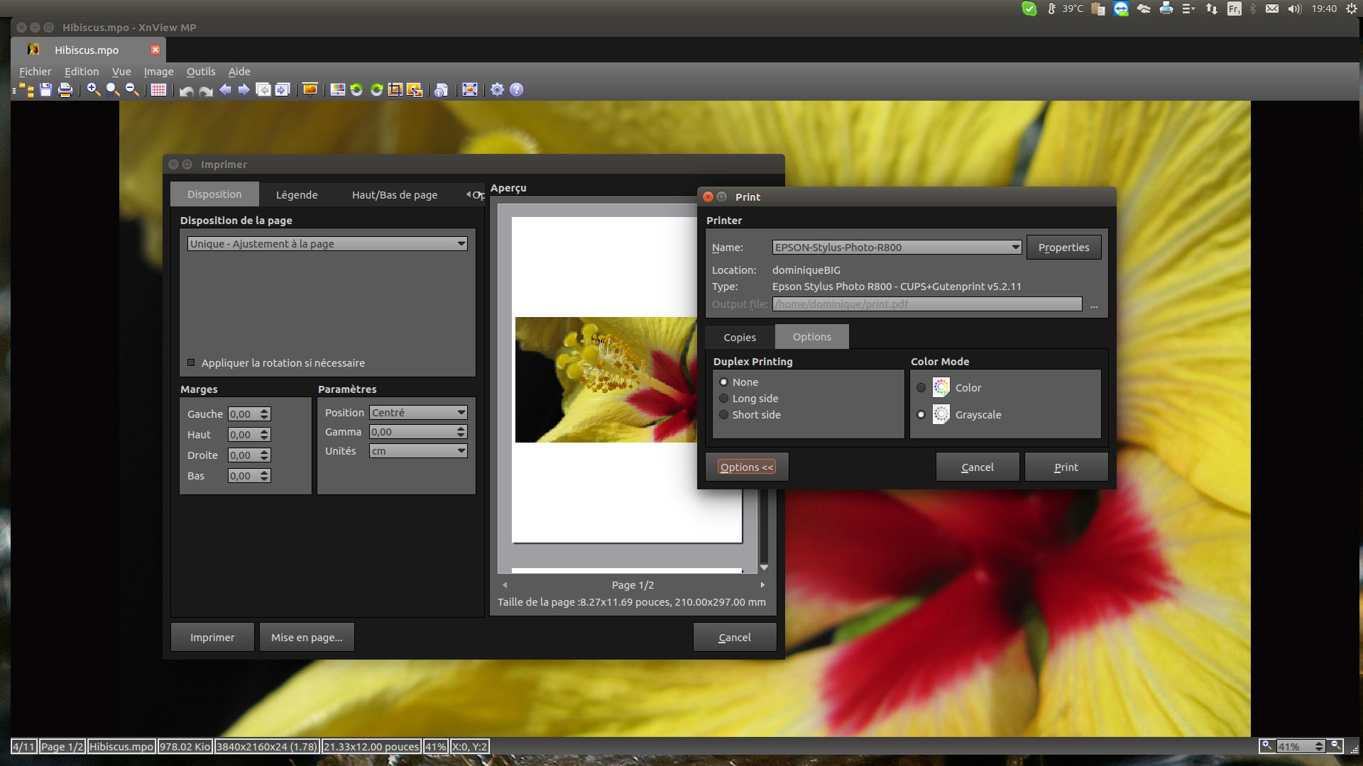Increase the Gamma value stepper
Screen dimensions: 1363x766
click(x=461, y=428)
